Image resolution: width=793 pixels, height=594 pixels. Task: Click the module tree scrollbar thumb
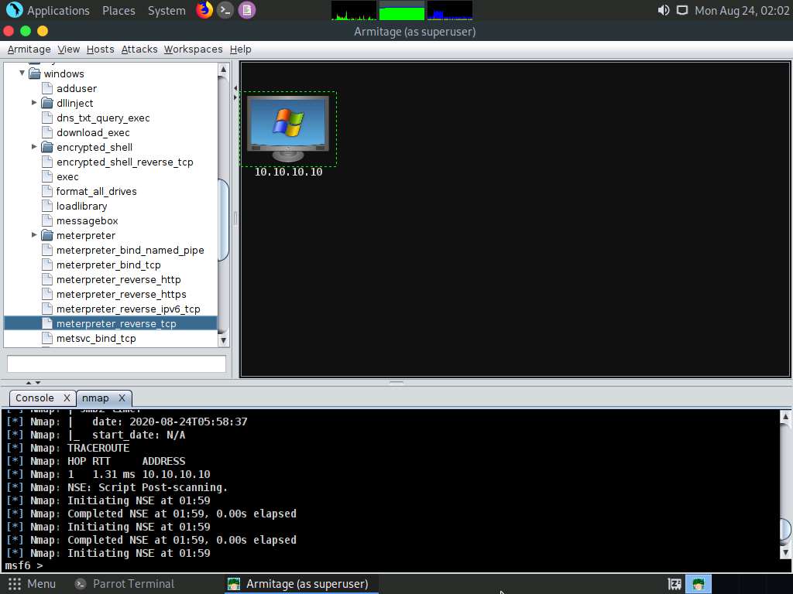[223, 220]
